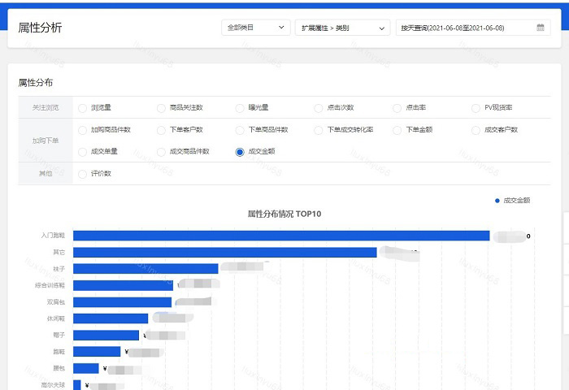Click the 属性分析 page title
The height and width of the screenshot is (390, 569).
coord(40,28)
